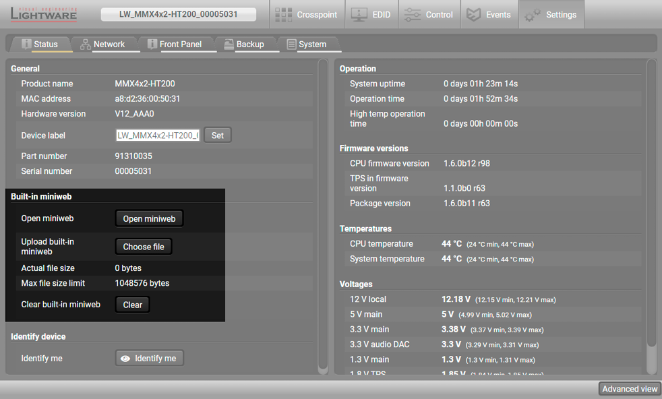The height and width of the screenshot is (399, 662).
Task: Open the Control menu
Action: [429, 14]
